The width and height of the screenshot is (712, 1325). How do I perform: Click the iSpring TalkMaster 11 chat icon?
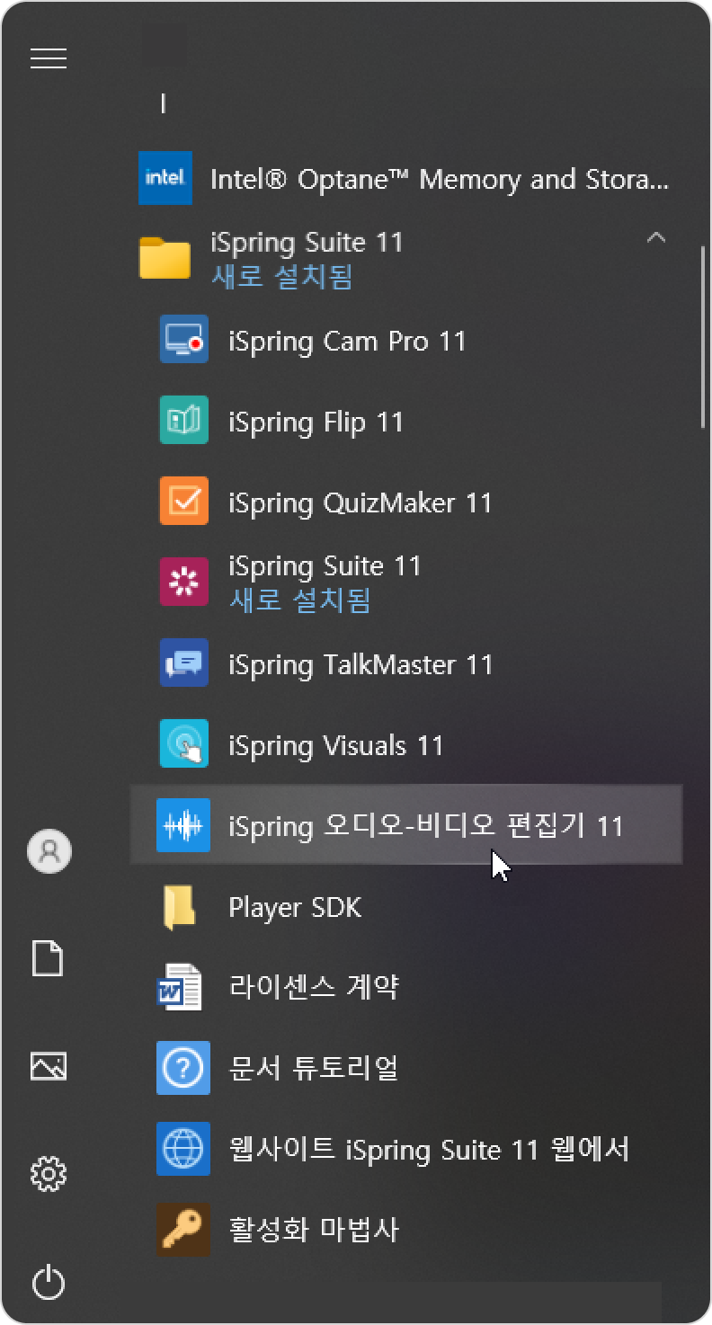point(183,663)
